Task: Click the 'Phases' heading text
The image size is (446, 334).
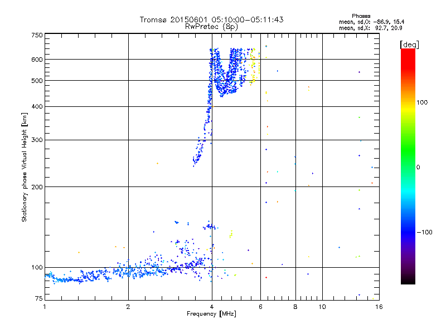Action: (x=361, y=16)
